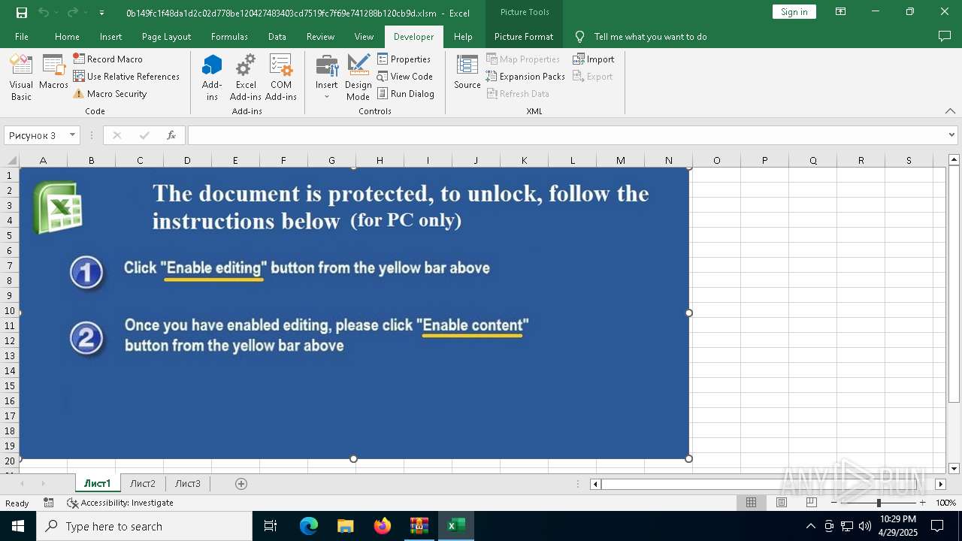Switch to the Review tab
Image resolution: width=962 pixels, height=541 pixels.
click(x=320, y=36)
